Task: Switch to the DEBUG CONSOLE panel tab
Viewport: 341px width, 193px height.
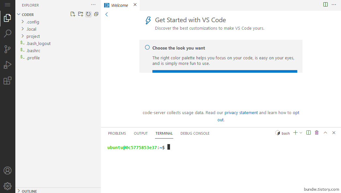Action: pyautogui.click(x=195, y=133)
